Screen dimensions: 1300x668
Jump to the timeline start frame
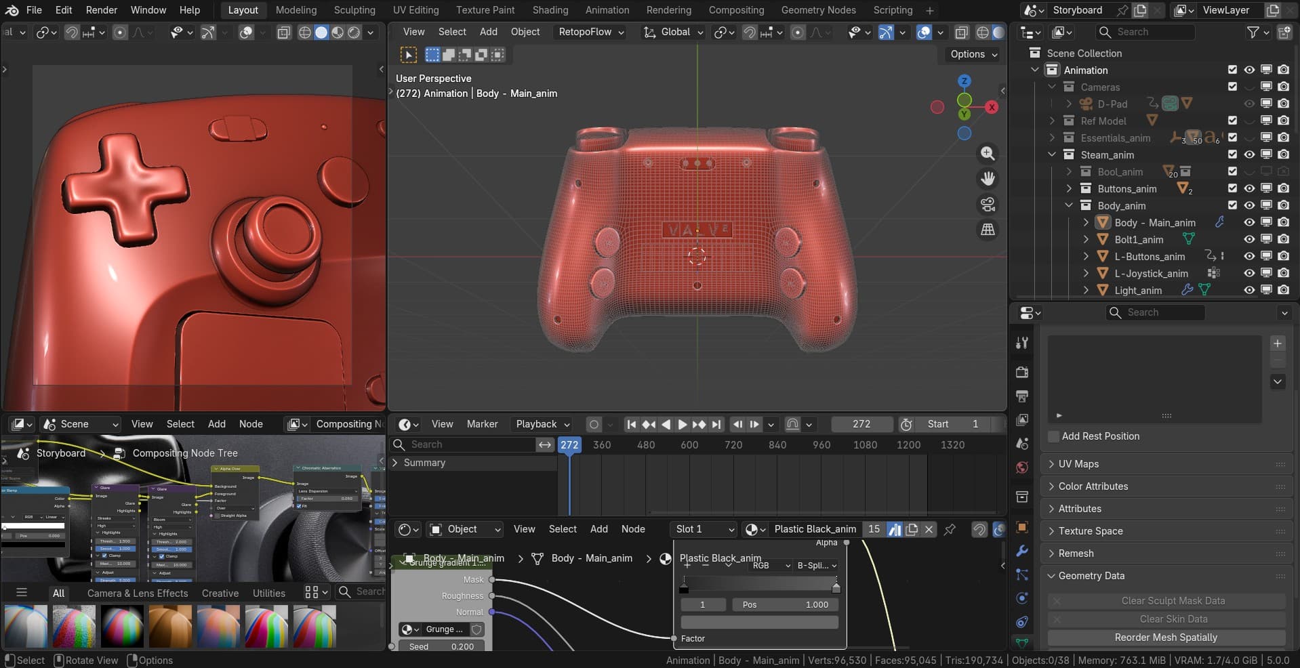(x=632, y=424)
